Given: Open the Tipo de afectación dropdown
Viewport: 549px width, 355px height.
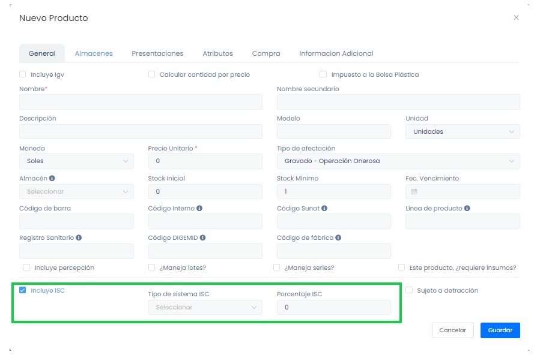Looking at the screenshot, I should coord(398,161).
